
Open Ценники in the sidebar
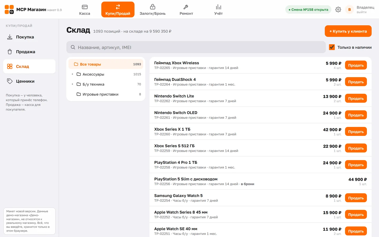pyautogui.click(x=29, y=81)
